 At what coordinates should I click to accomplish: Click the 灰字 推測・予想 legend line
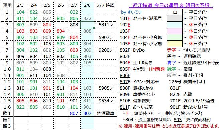click(x=185, y=75)
